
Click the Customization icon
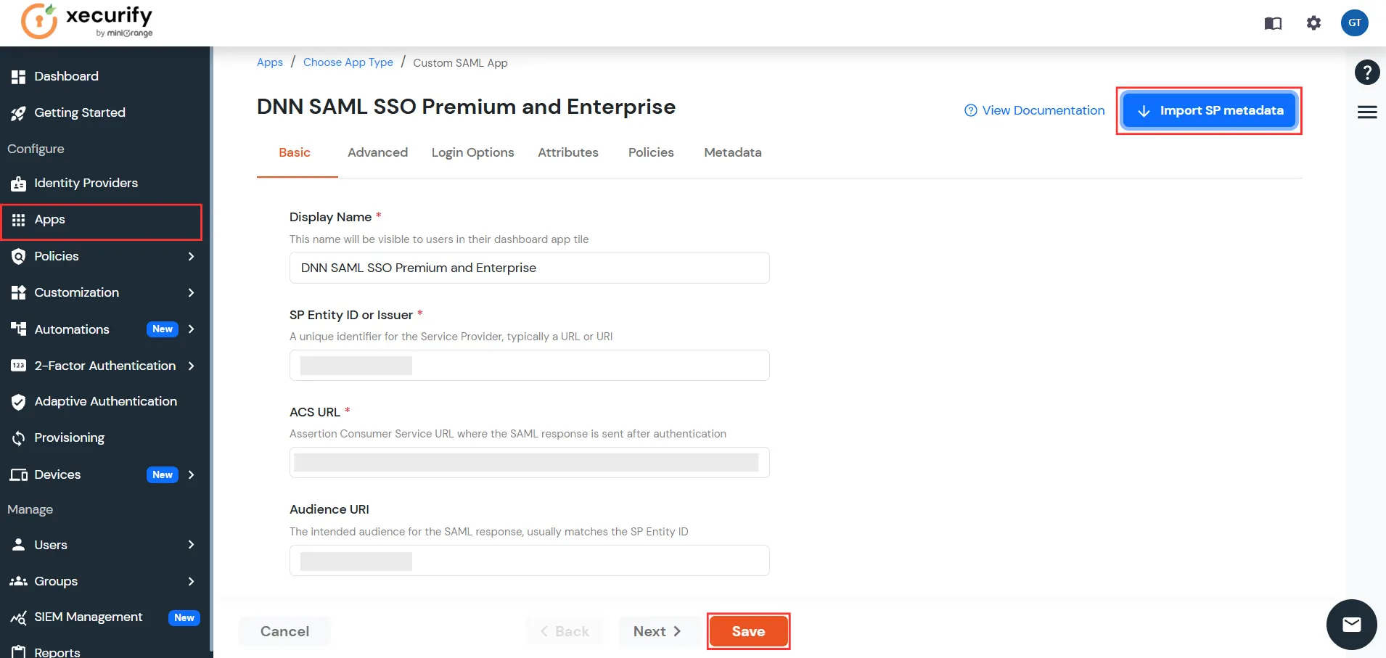pos(18,292)
